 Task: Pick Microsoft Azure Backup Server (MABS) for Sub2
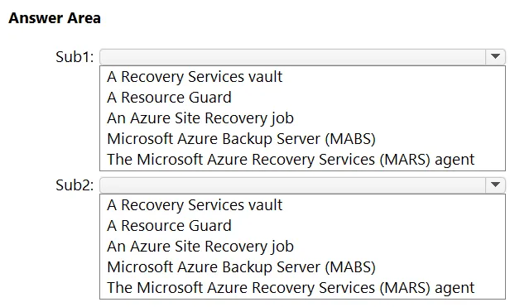coord(241,267)
